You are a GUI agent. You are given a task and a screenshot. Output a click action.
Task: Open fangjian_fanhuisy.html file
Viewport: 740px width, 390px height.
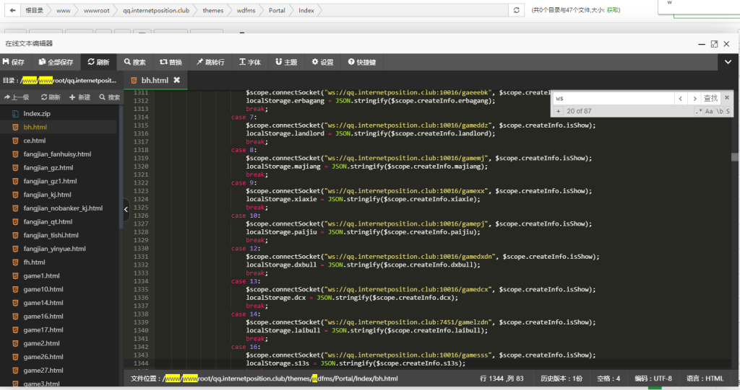pyautogui.click(x=59, y=154)
